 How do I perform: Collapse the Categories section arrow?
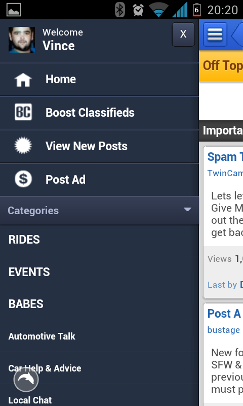tap(187, 209)
